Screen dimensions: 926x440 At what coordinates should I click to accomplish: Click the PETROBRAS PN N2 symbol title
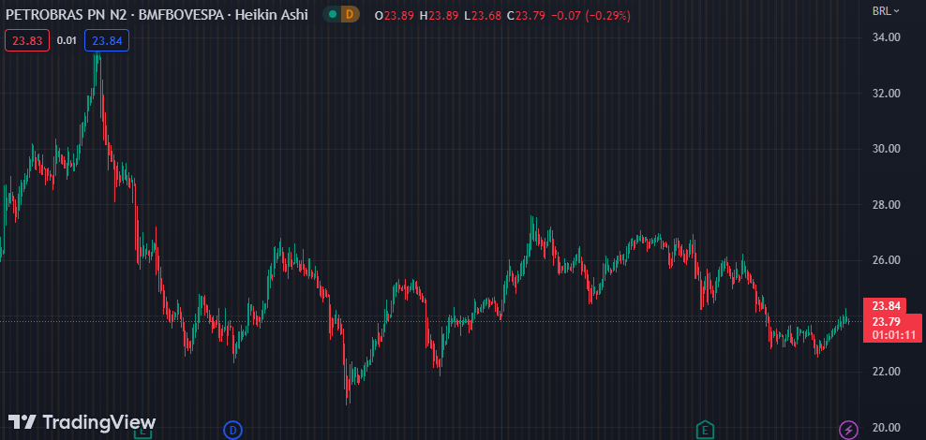(67, 15)
